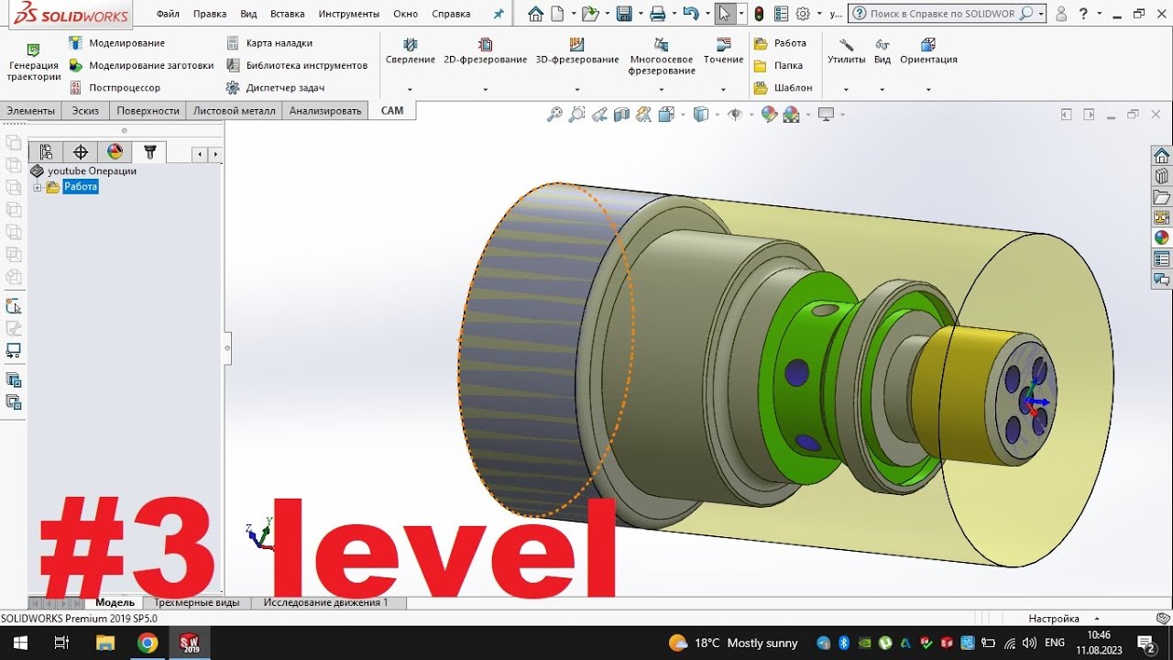This screenshot has width=1173, height=660.
Task: Click the Шаблон template command
Action: click(x=783, y=88)
